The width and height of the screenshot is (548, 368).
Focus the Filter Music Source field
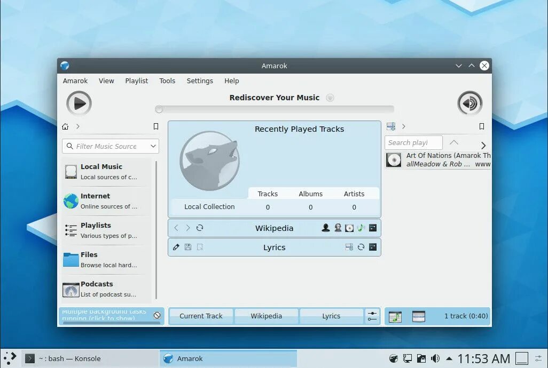click(111, 146)
